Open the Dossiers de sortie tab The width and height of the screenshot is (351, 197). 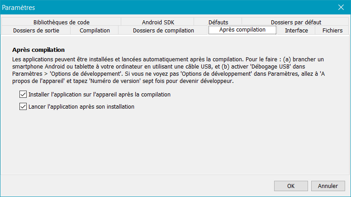pos(36,30)
